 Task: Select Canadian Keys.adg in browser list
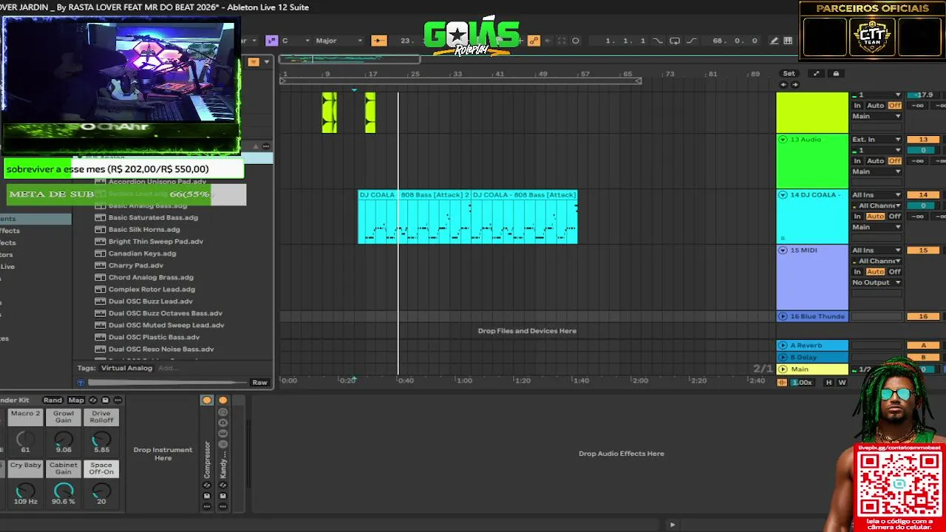pos(142,253)
